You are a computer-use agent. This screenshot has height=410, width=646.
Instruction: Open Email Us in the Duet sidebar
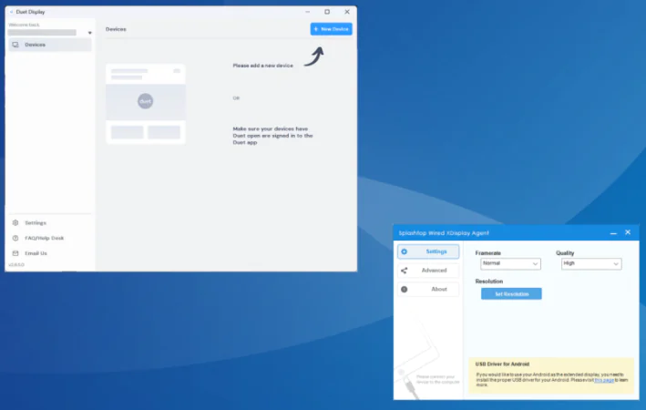pos(36,253)
